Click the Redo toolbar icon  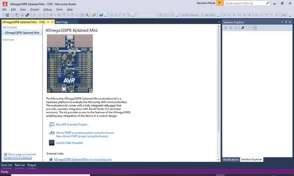(x=72, y=15)
